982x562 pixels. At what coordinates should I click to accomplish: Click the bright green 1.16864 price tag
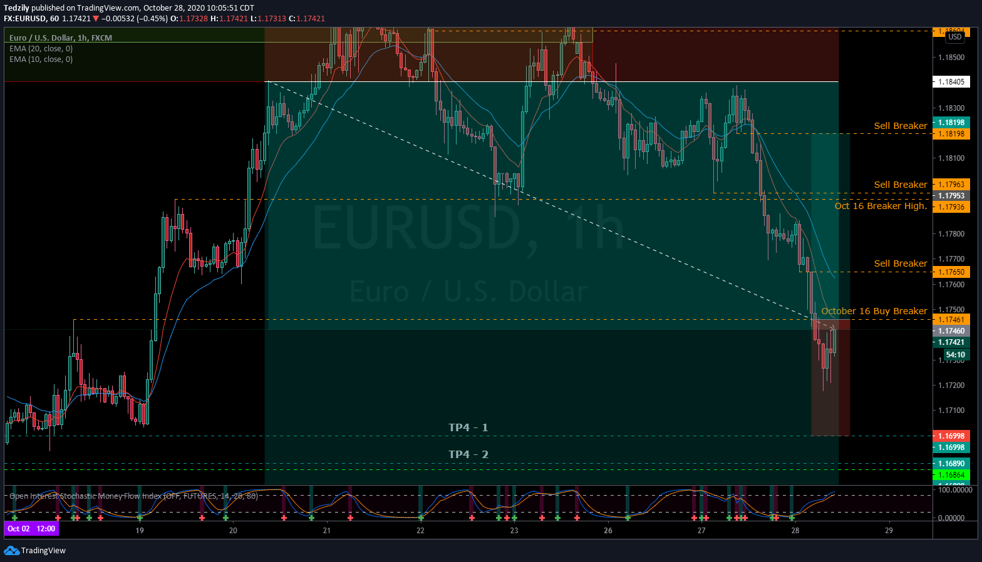[951, 475]
